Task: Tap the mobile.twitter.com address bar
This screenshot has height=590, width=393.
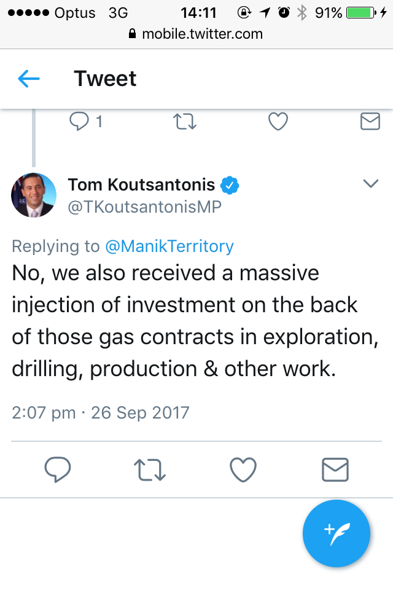Action: click(196, 34)
